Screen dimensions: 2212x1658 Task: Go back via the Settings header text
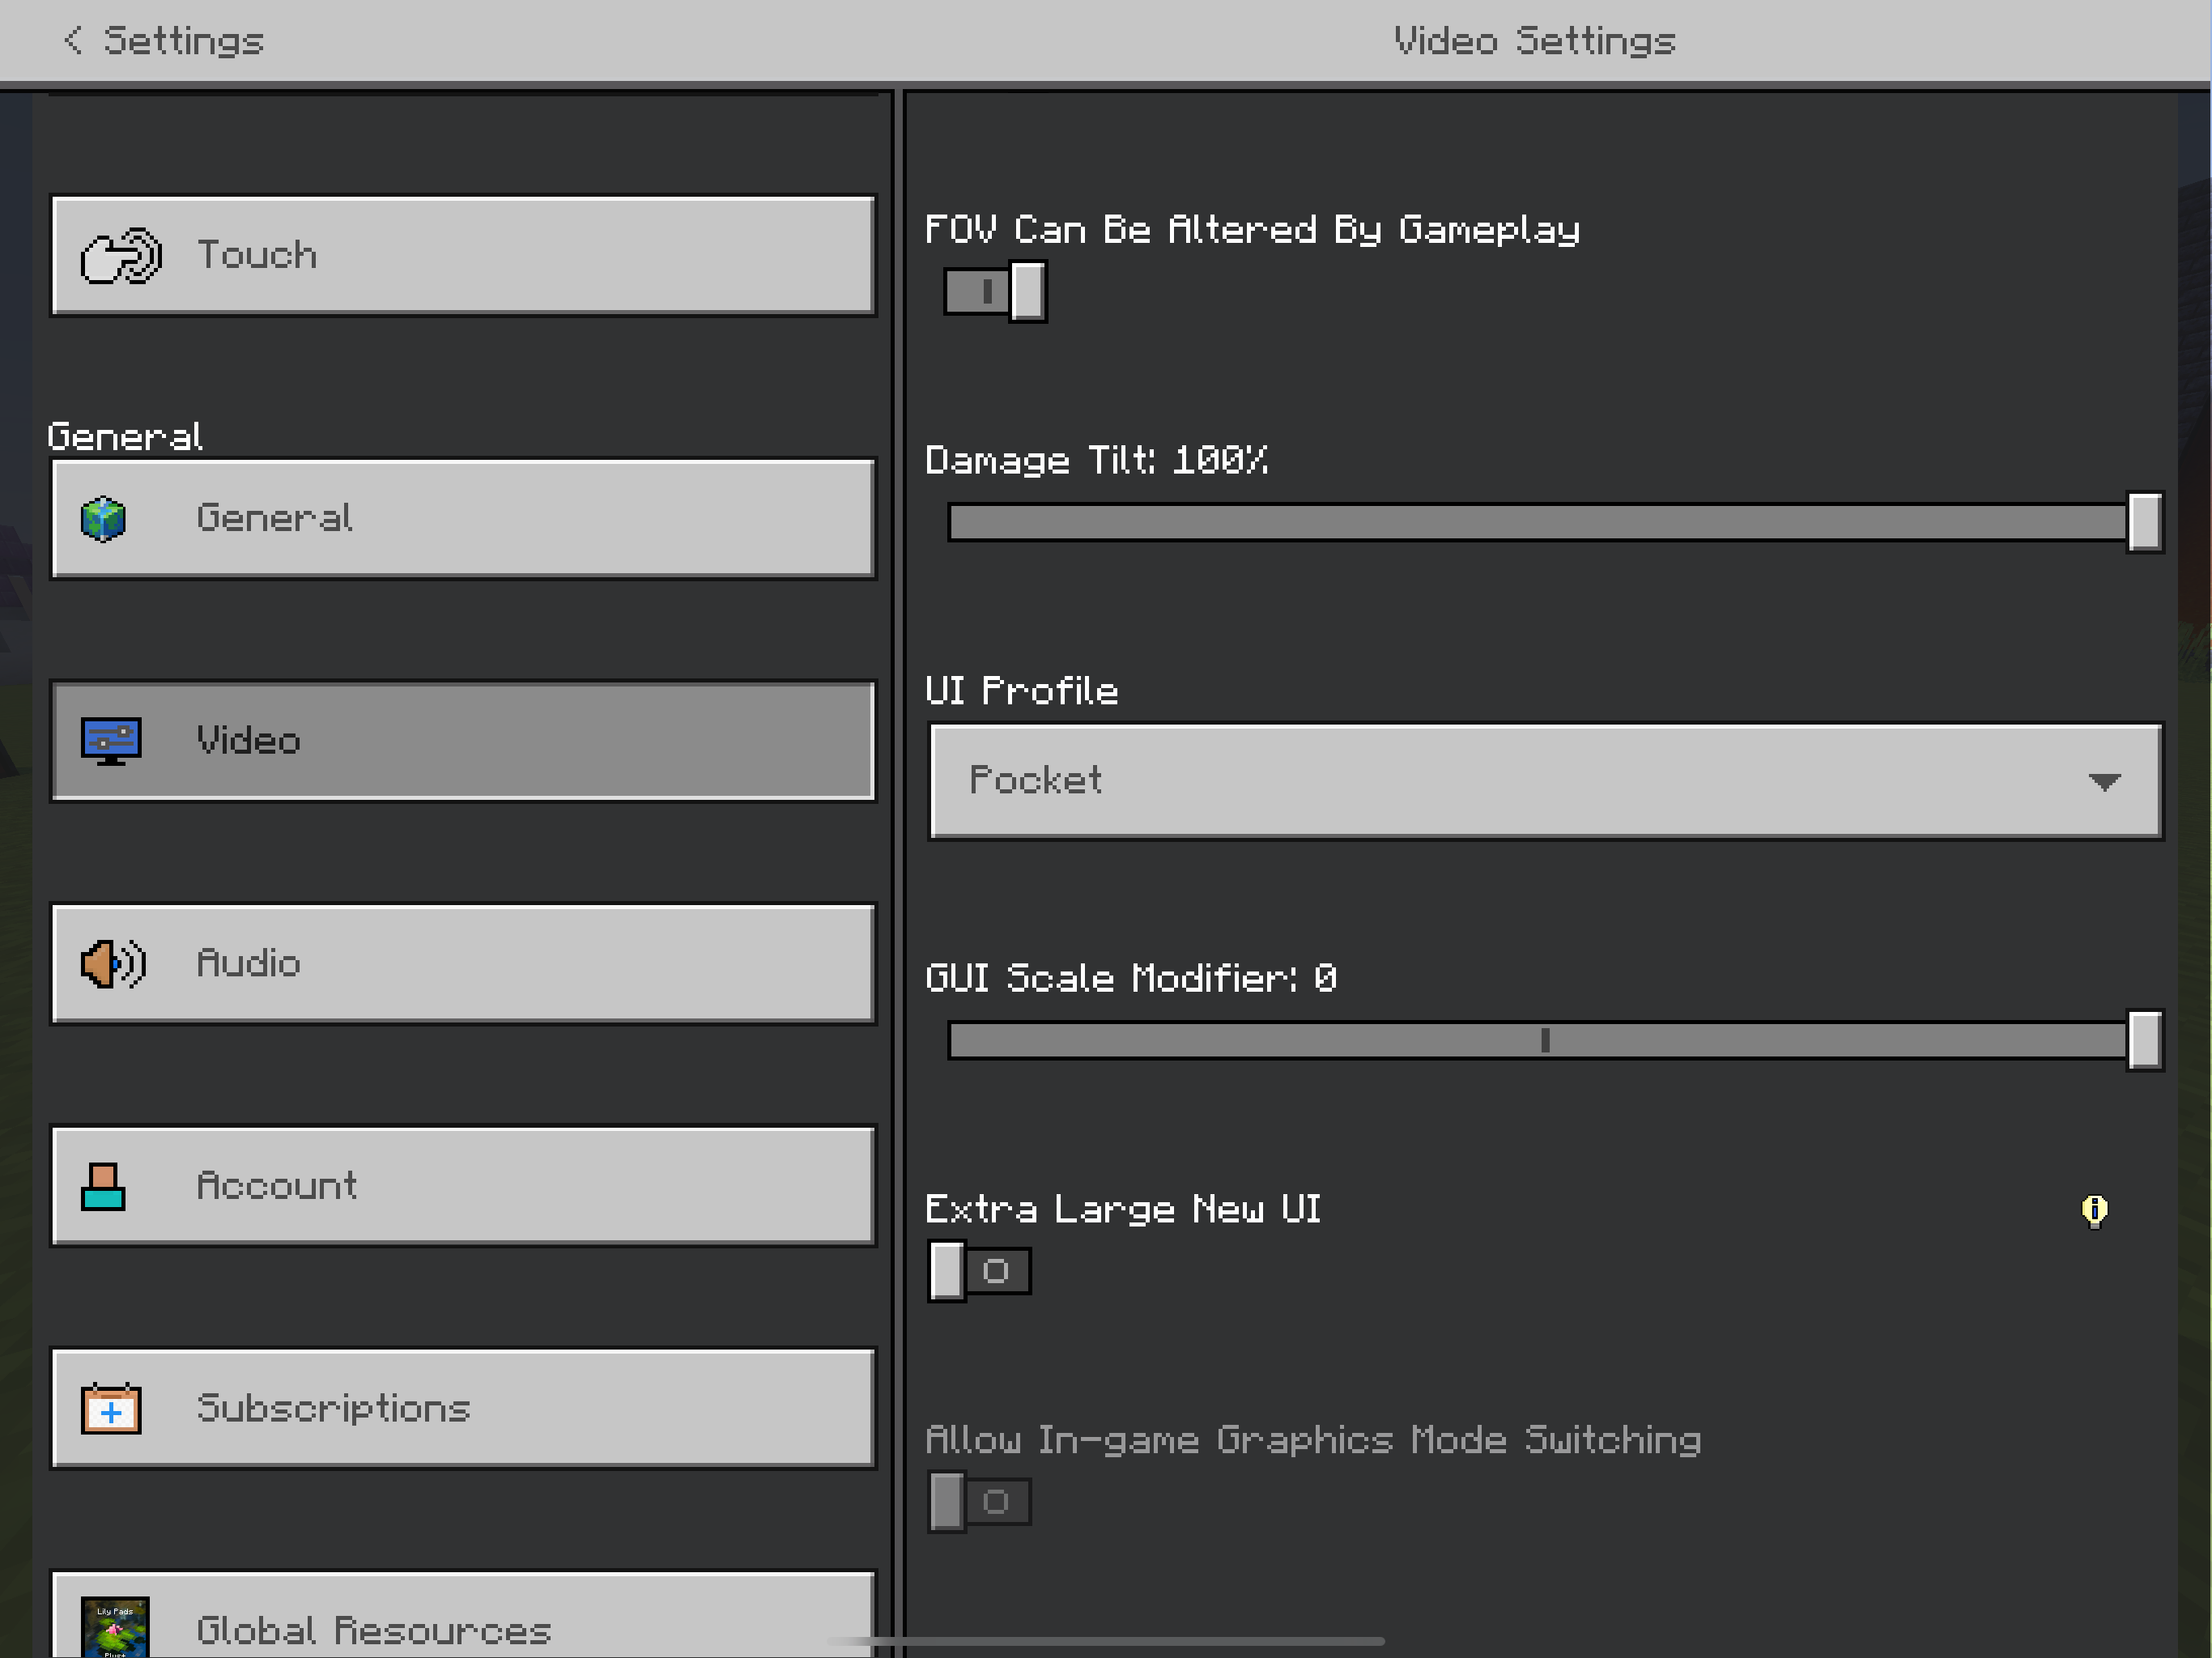click(183, 41)
